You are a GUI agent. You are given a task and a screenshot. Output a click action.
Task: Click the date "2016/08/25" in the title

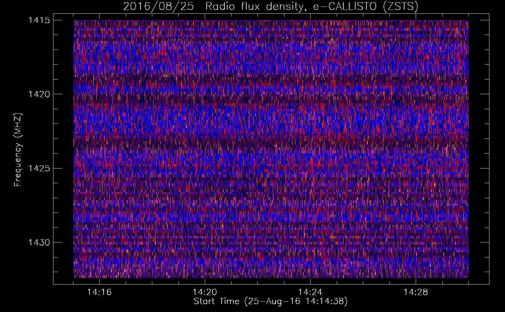[159, 7]
